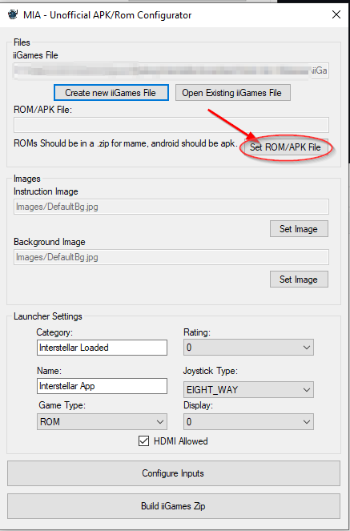Click the 'Category:' label

click(x=54, y=332)
